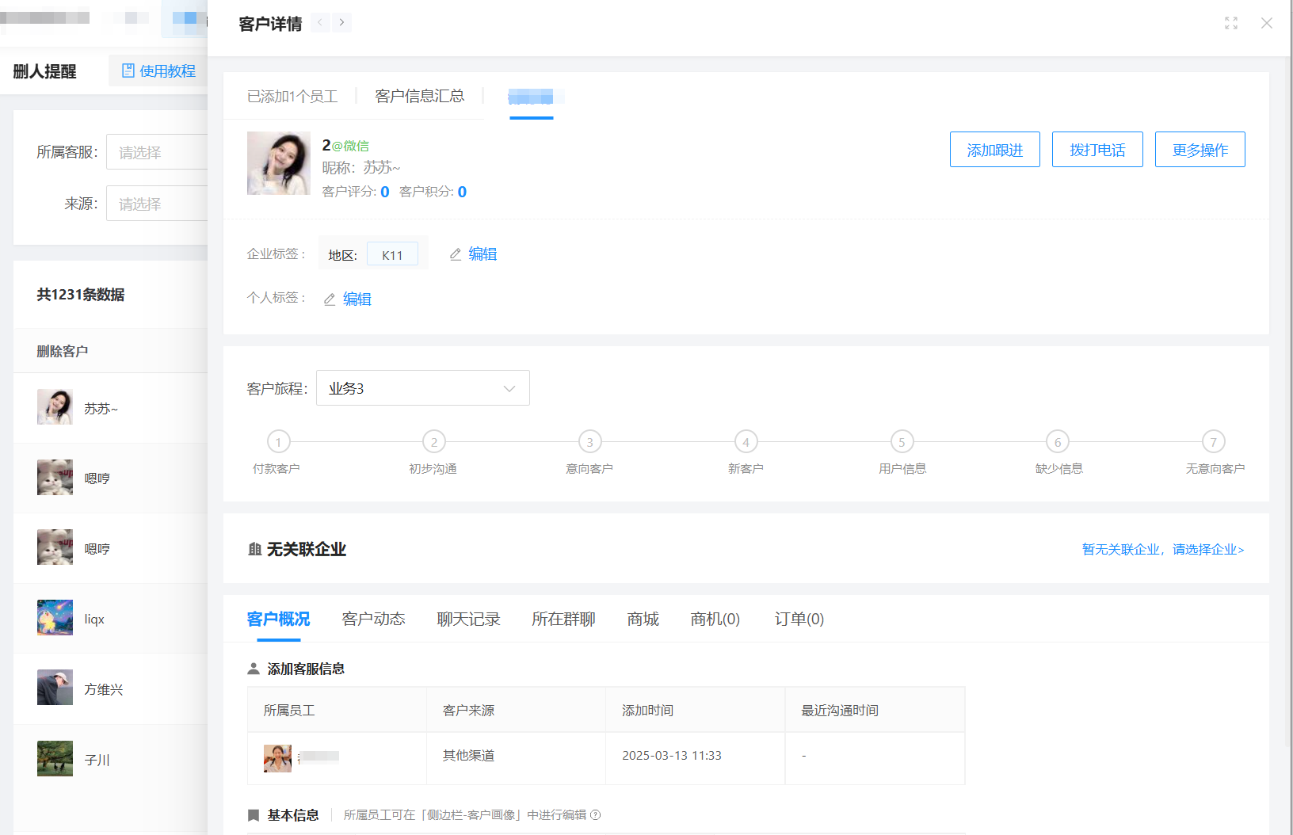
Task: Click the help icon next to 基本信息 hint
Action: (x=596, y=815)
